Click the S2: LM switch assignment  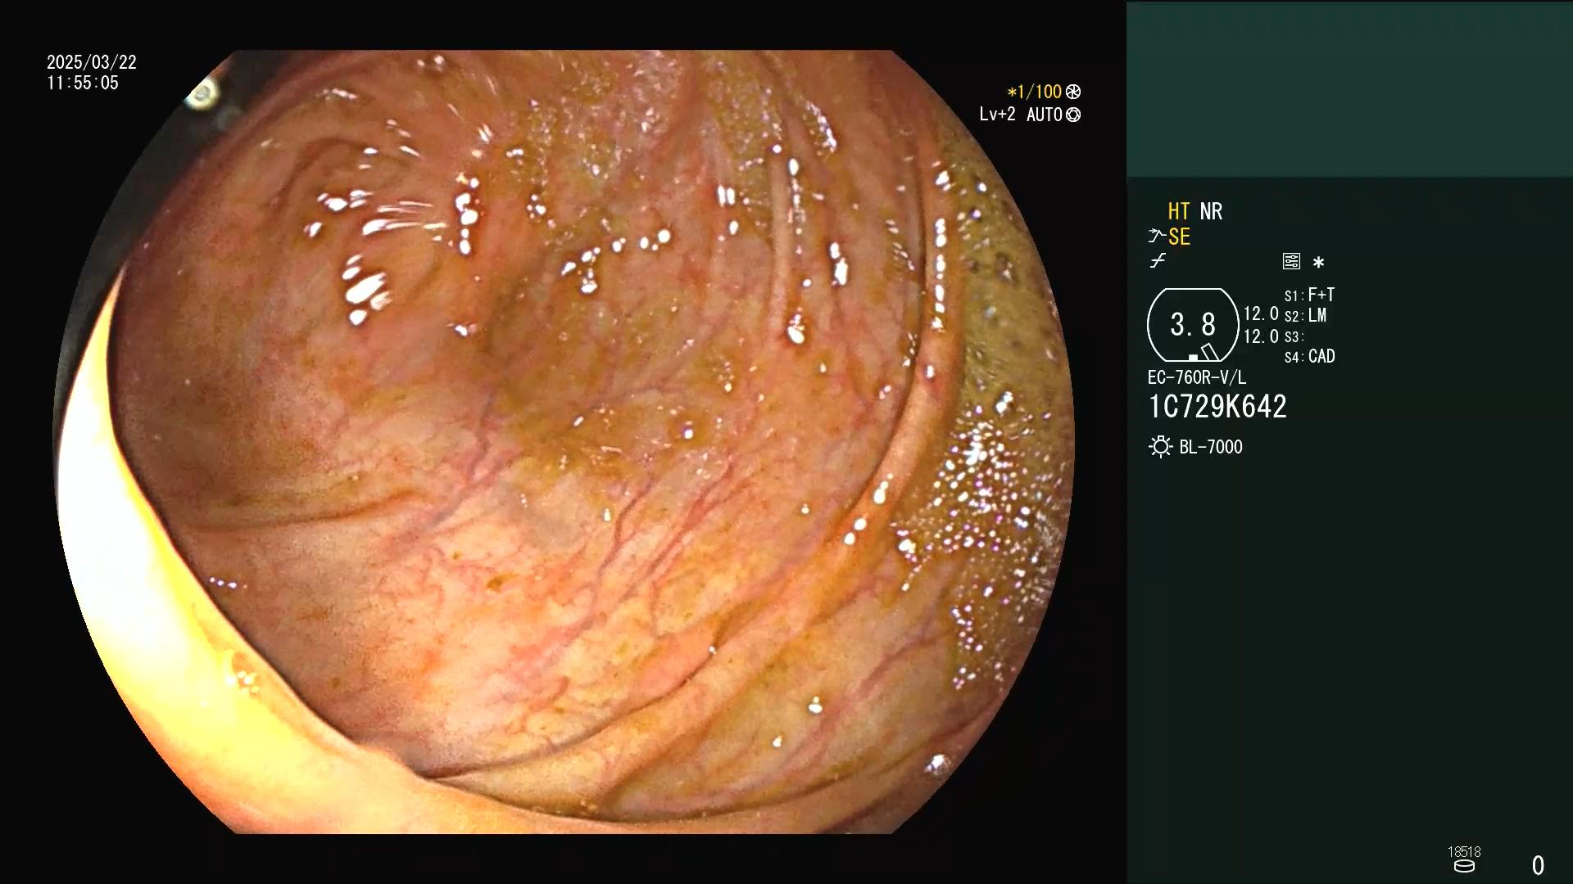[x=1305, y=315]
